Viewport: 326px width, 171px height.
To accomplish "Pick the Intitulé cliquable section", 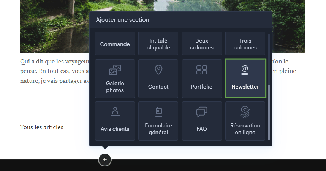I will [x=158, y=44].
